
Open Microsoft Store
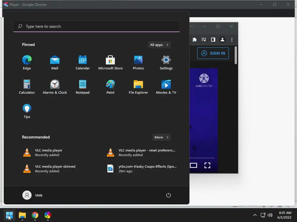(x=111, y=63)
